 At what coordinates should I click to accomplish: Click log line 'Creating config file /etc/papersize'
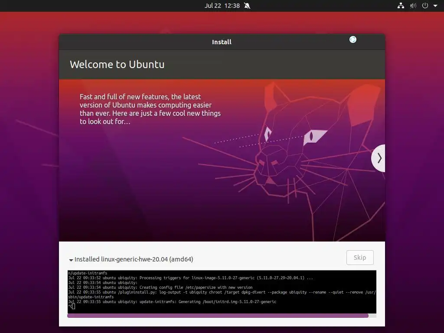point(160,287)
